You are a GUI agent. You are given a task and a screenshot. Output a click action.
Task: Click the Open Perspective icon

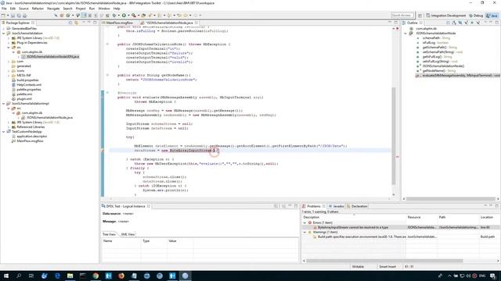coord(420,16)
